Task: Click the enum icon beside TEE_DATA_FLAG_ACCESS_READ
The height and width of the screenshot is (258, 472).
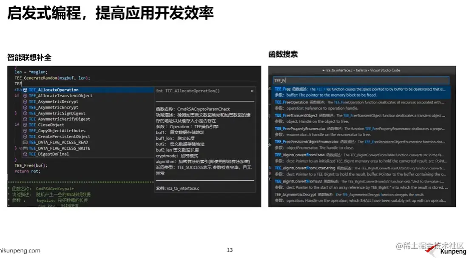Action: [x=25, y=142]
